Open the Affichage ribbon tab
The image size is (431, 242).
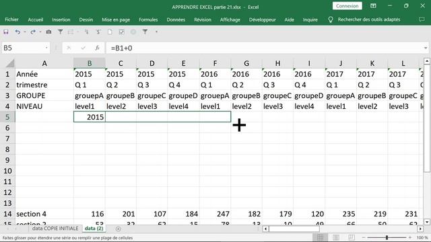230,19
